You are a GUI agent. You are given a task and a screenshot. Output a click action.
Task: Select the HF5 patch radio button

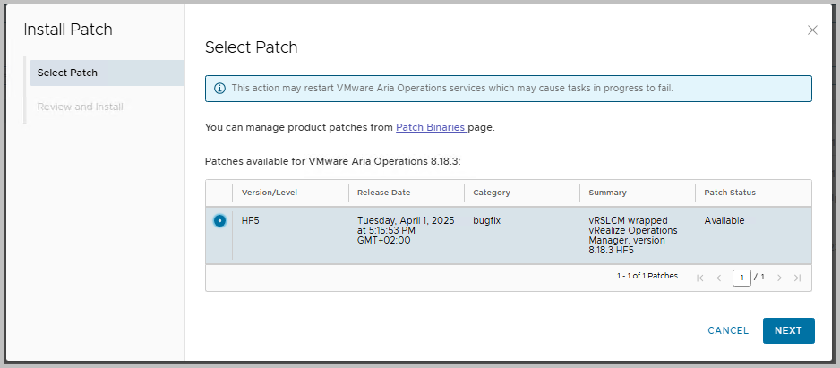coord(219,220)
